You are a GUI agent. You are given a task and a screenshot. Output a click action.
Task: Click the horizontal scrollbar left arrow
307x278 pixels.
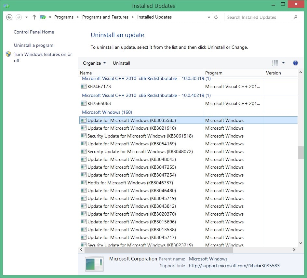(x=81, y=249)
